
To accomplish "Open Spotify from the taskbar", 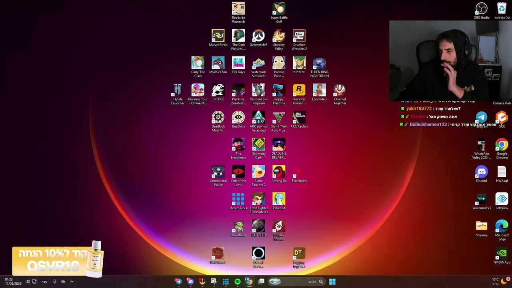I will pos(238,282).
